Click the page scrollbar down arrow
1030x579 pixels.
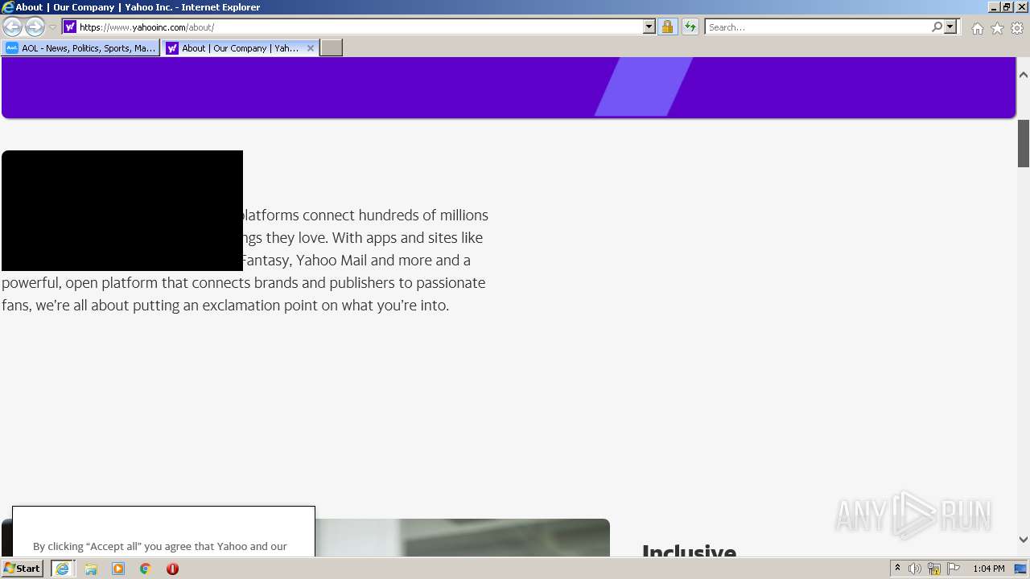[x=1024, y=540]
